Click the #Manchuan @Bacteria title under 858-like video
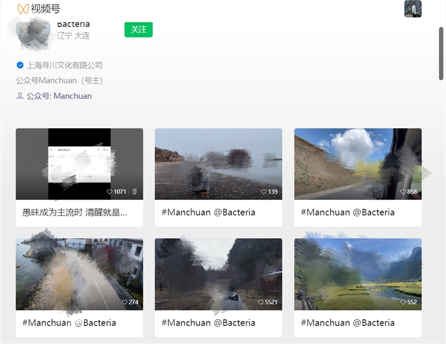446x344 pixels. (x=347, y=212)
